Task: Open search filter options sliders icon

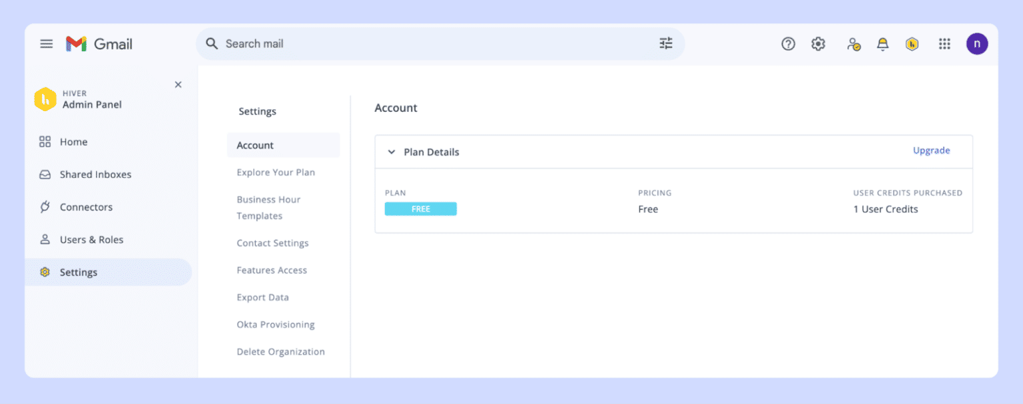Action: tap(665, 43)
